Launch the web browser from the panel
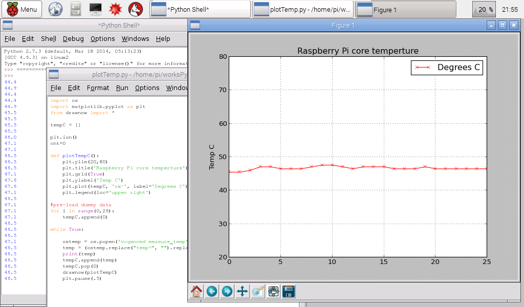 [x=55, y=9]
